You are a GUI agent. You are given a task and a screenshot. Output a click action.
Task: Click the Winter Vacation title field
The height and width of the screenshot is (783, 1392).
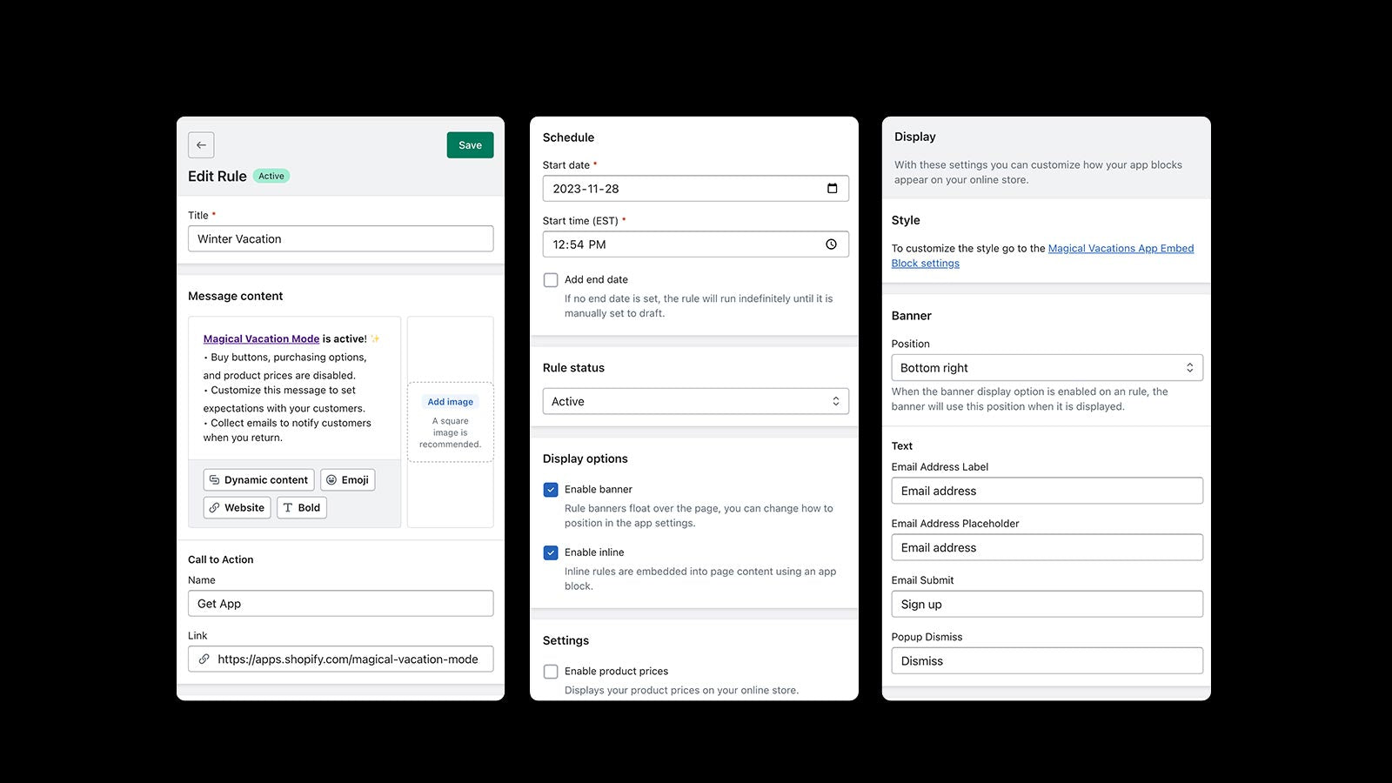point(340,238)
